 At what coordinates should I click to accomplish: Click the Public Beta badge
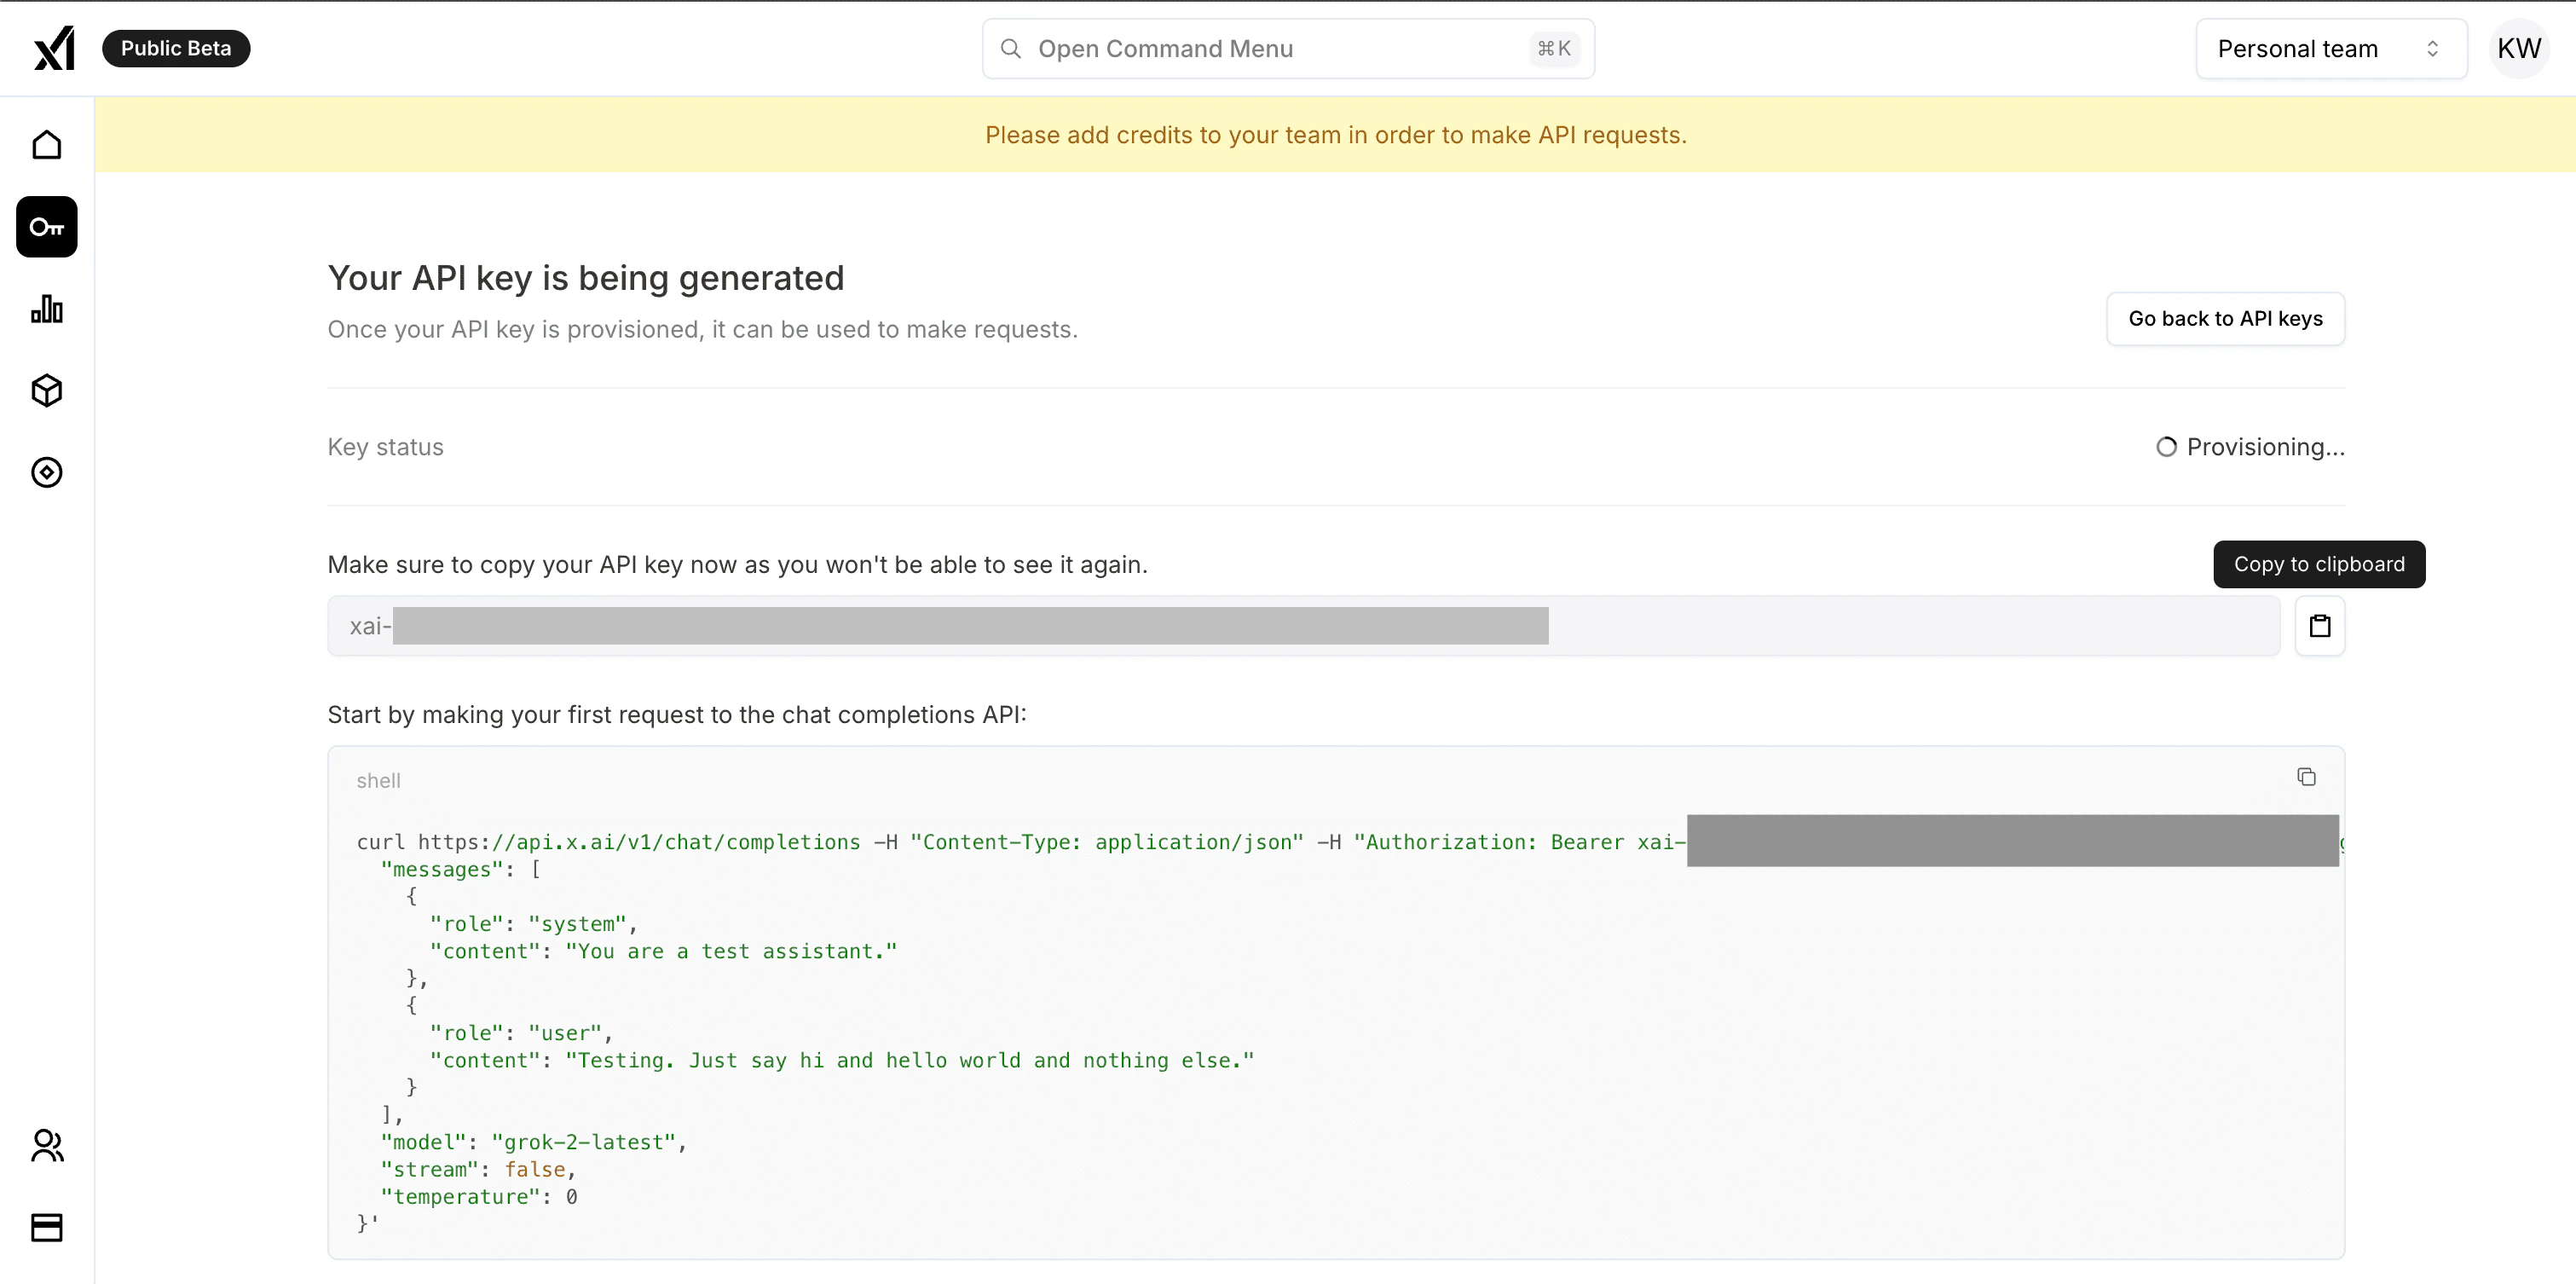coord(176,49)
